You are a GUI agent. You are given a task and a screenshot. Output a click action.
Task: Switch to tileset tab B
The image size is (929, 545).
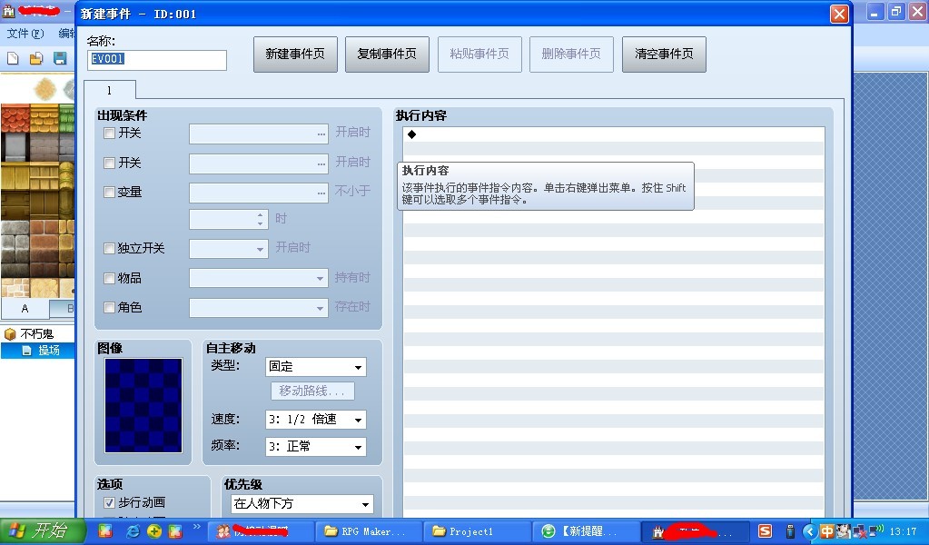[63, 309]
